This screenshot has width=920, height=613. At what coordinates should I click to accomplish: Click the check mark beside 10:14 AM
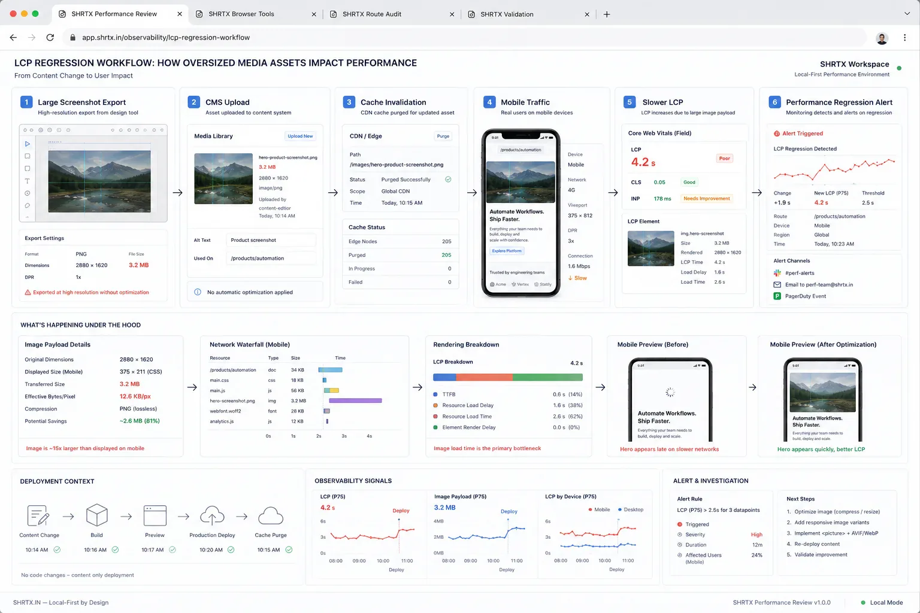tap(57, 550)
